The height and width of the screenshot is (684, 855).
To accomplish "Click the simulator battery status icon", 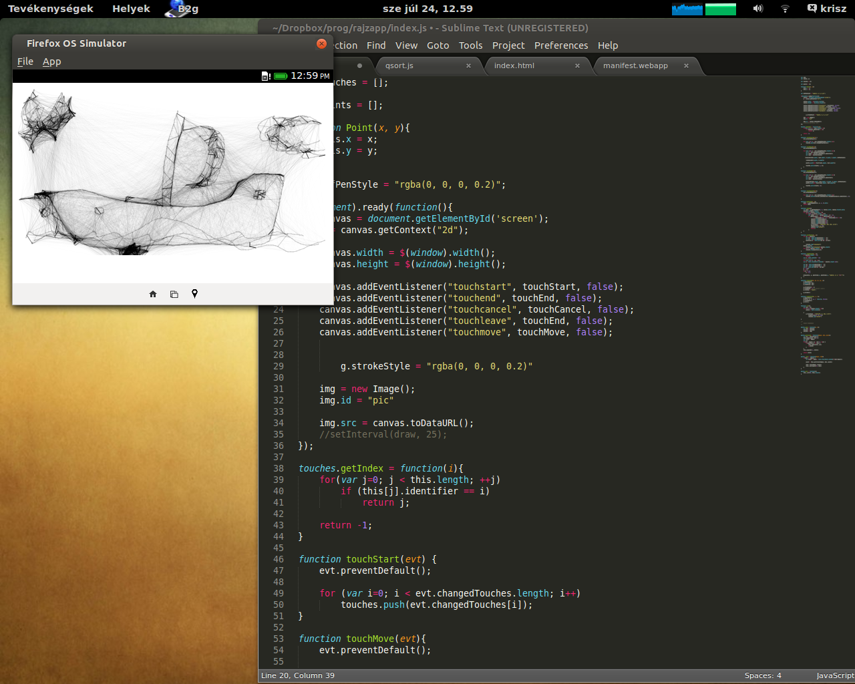I will (x=281, y=76).
